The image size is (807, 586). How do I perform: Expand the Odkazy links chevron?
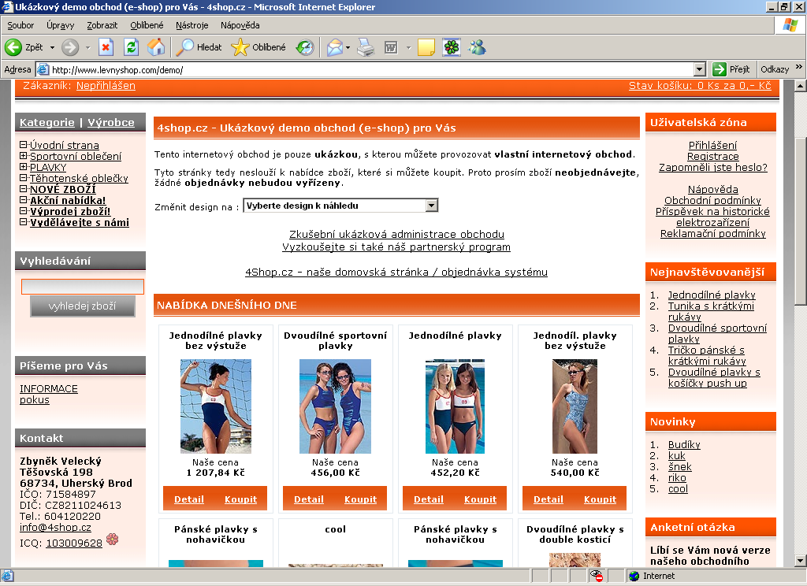tap(799, 67)
